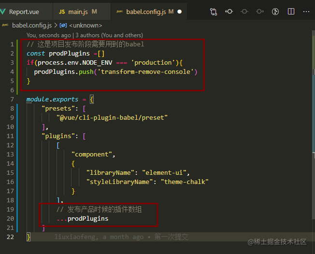Click the "plugins" key on line 11
The width and height of the screenshot is (315, 254).
58,136
